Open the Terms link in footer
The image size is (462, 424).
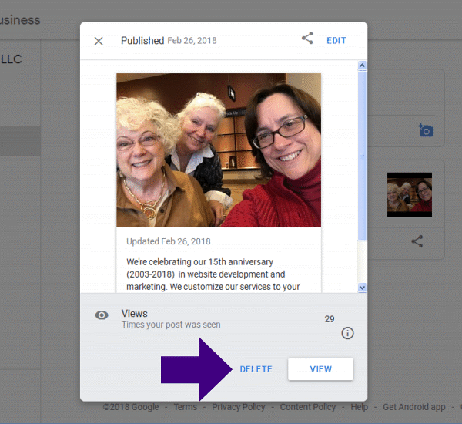tap(185, 407)
